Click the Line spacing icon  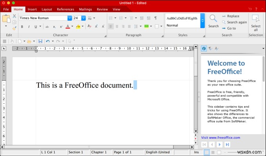pos(136,27)
